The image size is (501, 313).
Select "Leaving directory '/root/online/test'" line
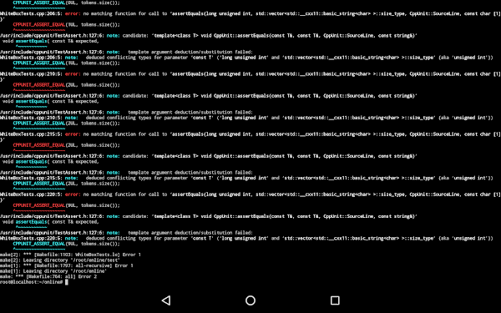[60, 260]
